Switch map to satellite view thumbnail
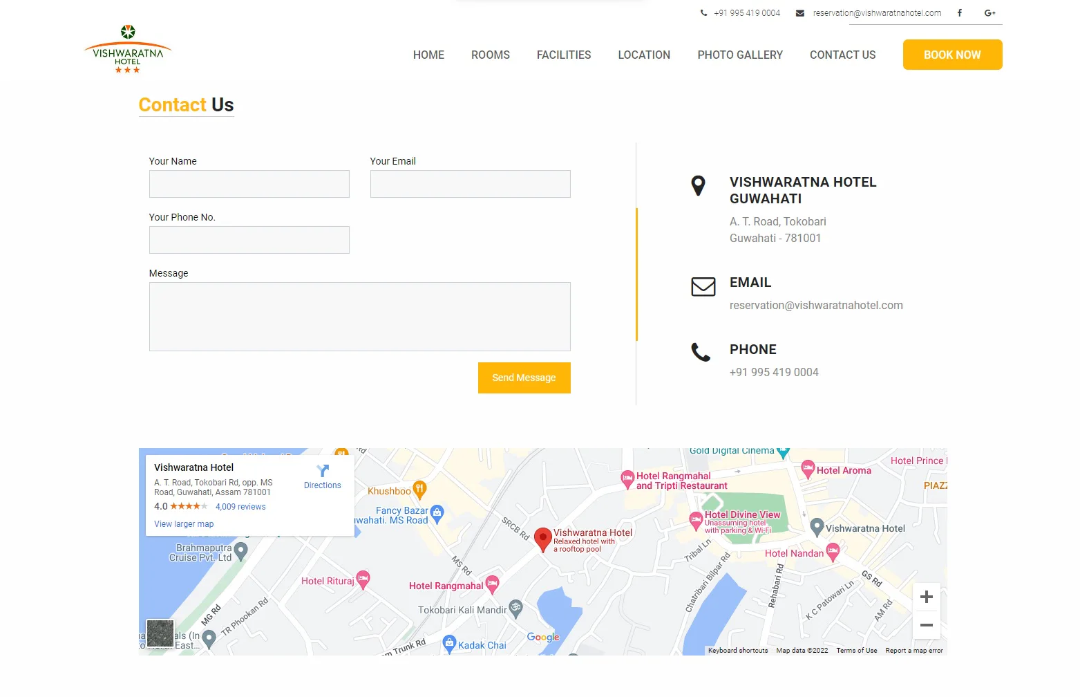 click(160, 633)
